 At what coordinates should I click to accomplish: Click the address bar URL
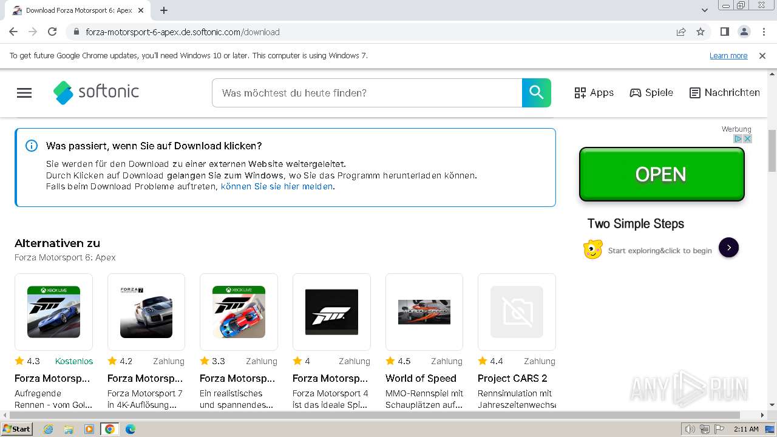pyautogui.click(x=183, y=32)
